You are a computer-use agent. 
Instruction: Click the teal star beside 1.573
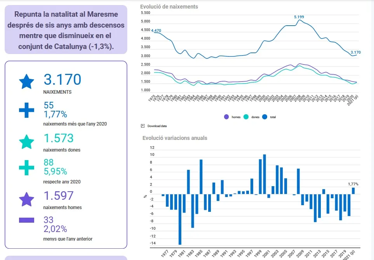[x=26, y=142]
